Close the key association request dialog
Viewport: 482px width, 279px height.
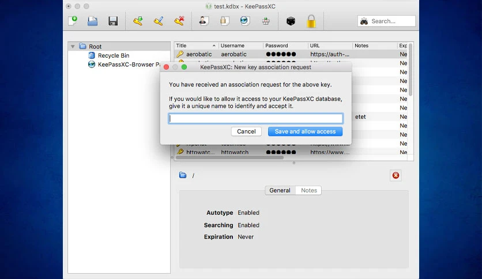[x=166, y=67]
